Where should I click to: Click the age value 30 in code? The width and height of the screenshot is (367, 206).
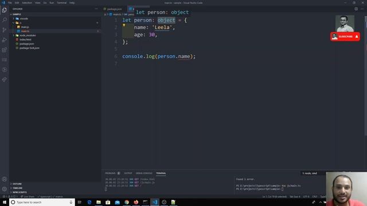click(151, 34)
